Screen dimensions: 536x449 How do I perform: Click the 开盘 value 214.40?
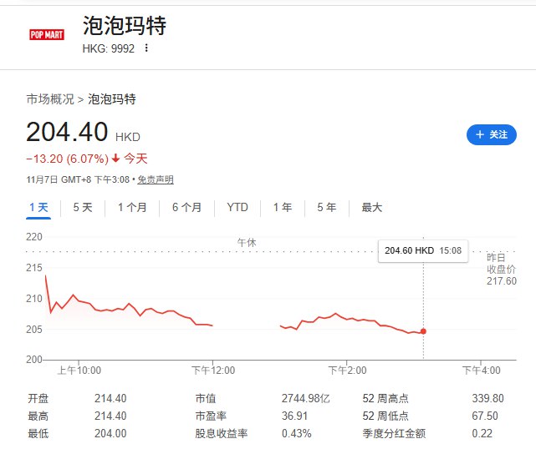110,398
